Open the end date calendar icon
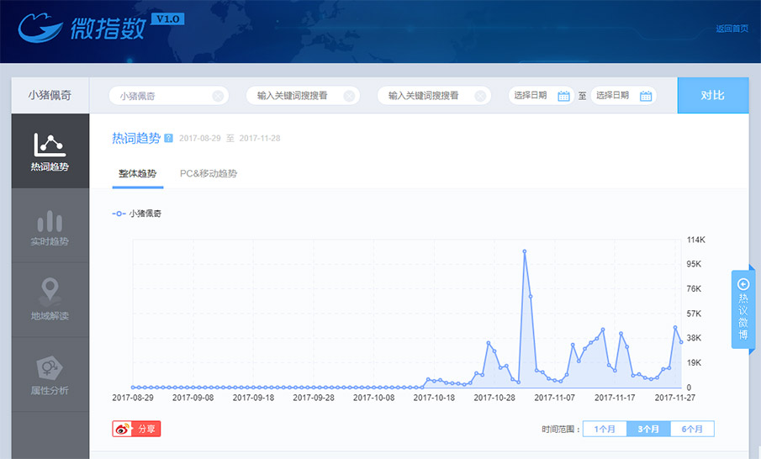Viewport: 761px width, 459px height. tap(646, 96)
